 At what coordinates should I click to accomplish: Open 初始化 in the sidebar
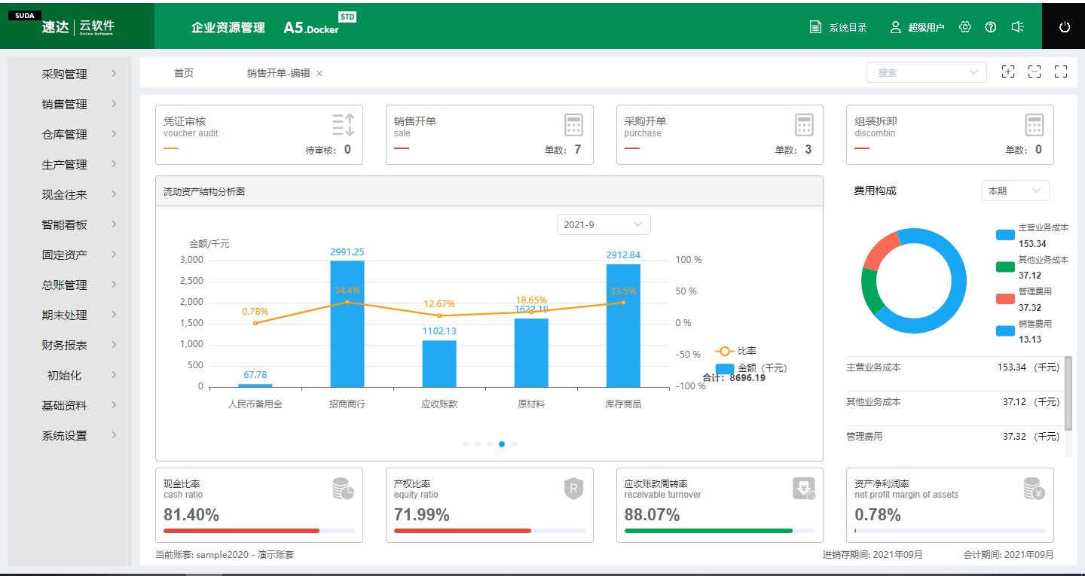pos(70,375)
